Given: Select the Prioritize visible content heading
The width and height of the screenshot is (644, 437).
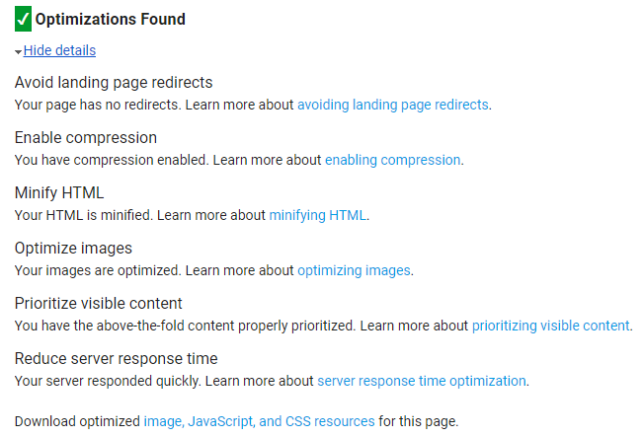Looking at the screenshot, I should point(98,304).
